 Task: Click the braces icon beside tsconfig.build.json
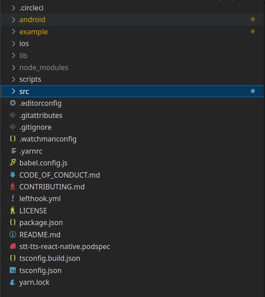[x=13, y=258]
